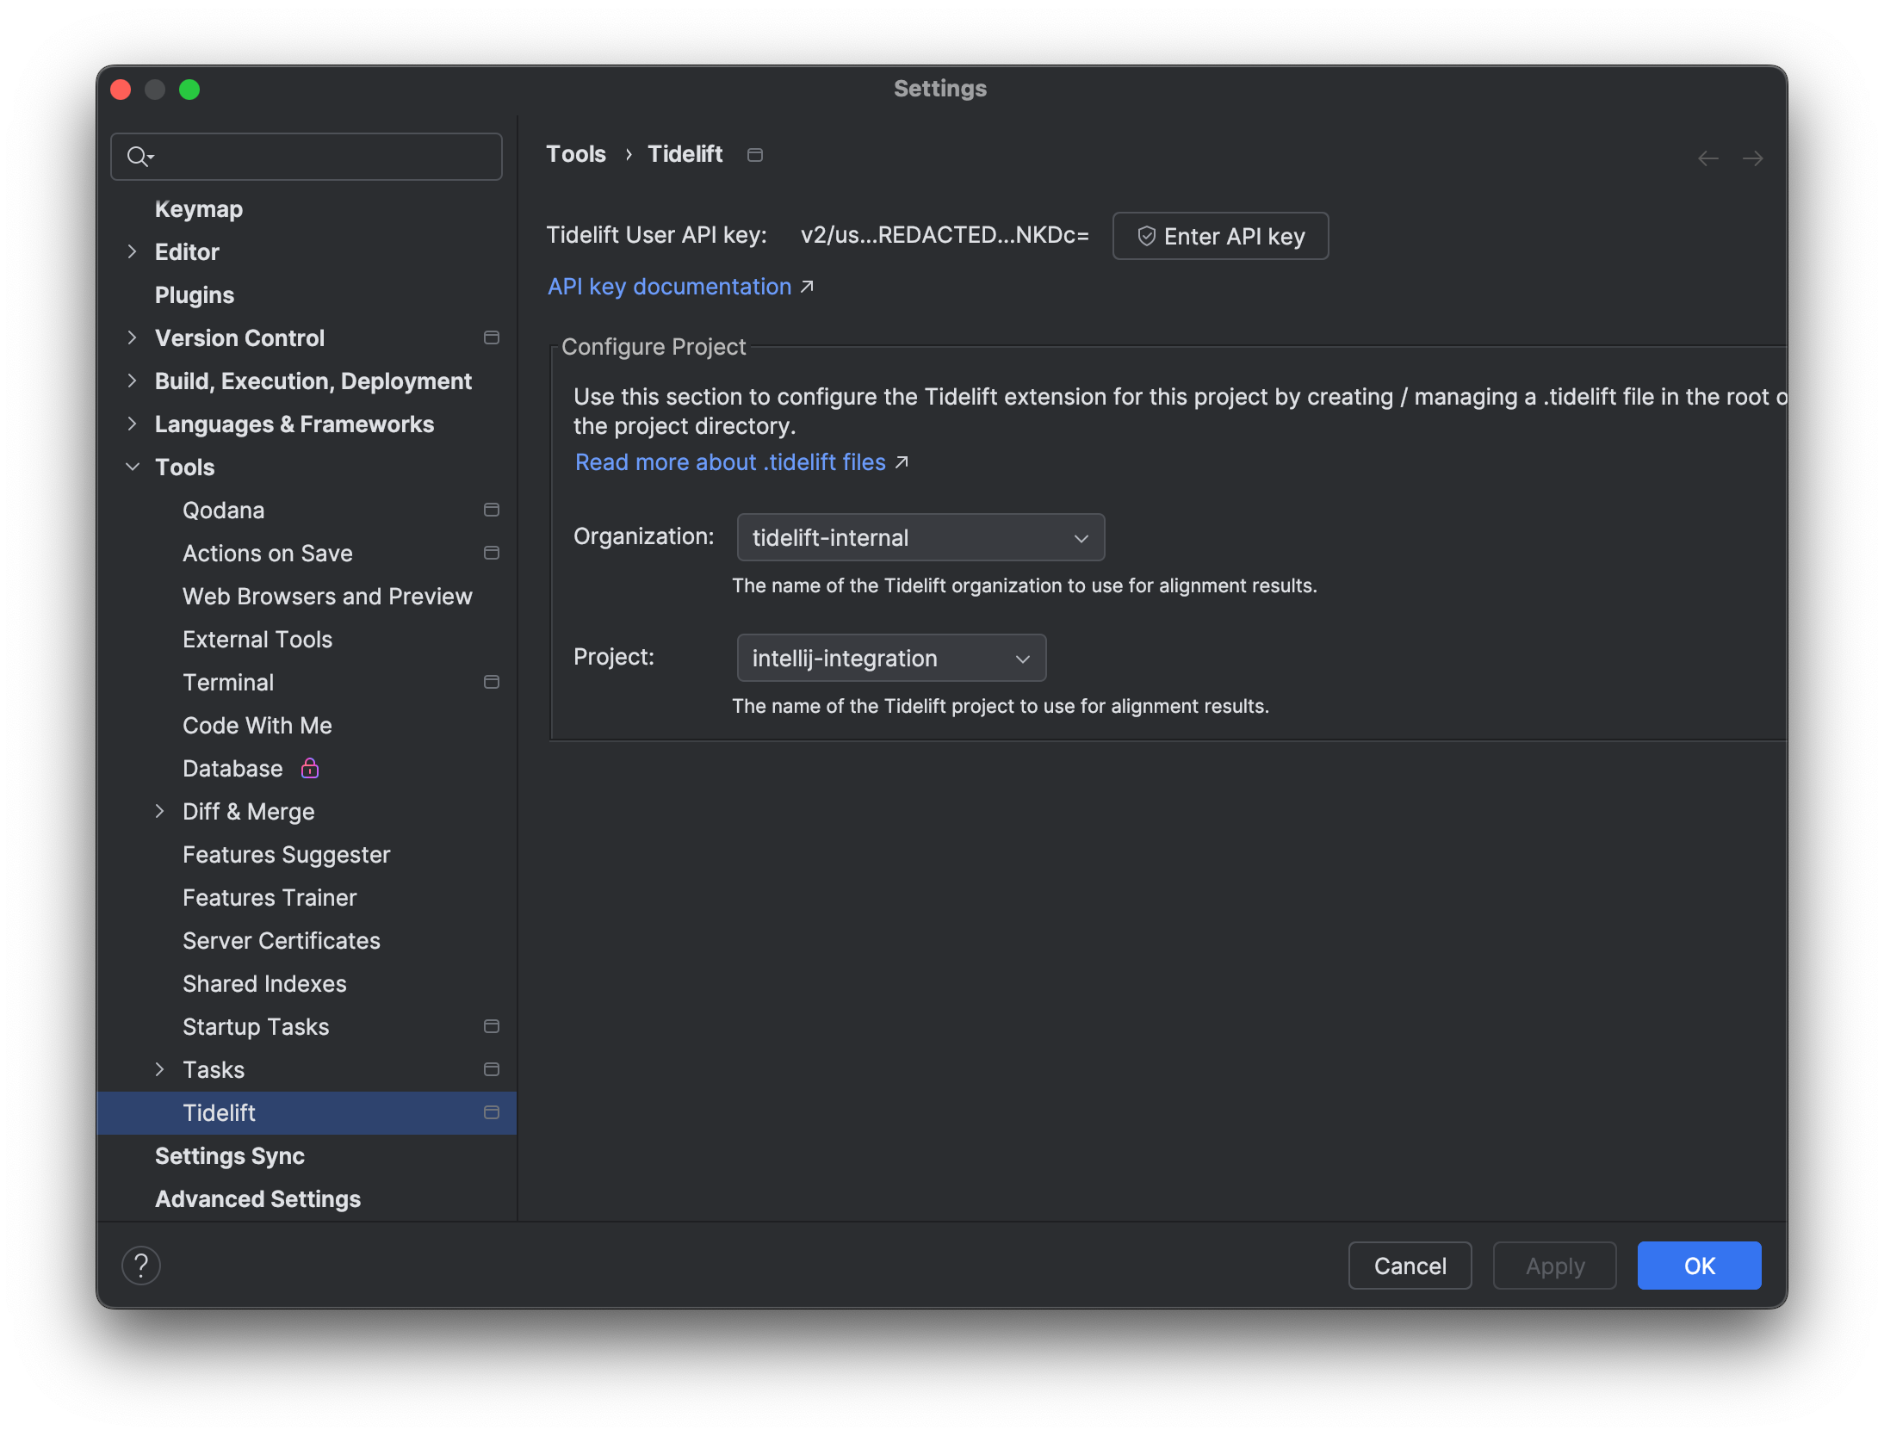Screen dimensions: 1884x1436
Task: Open Read more about .tidelift files link
Action: 730,462
